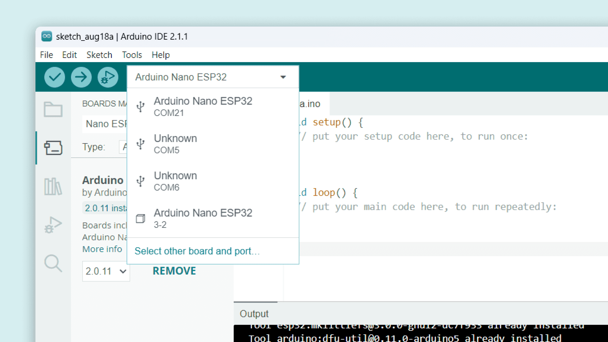Collapse the board selector dropdown arrow
Screen dimensions: 608x342
pyautogui.click(x=283, y=77)
